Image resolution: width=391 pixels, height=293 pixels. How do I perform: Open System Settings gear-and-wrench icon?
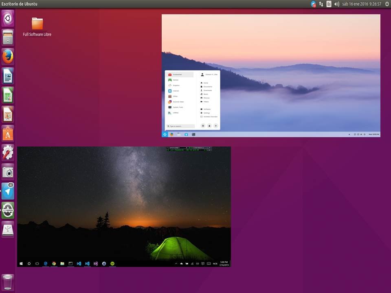tap(8, 153)
